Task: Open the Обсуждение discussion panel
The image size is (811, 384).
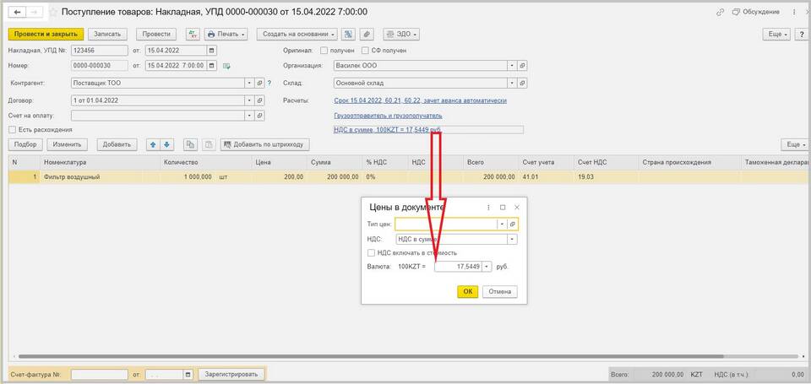Action: point(756,12)
